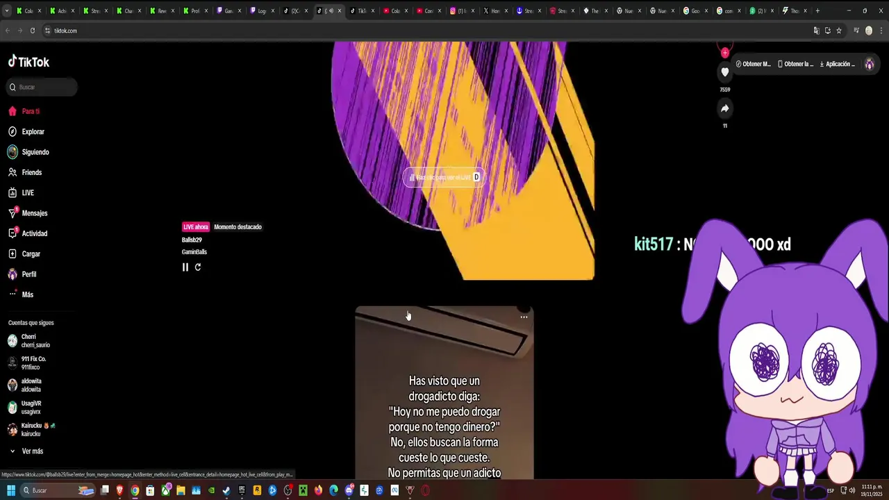Close the active TikTok tab
Image resolution: width=889 pixels, height=500 pixels.
click(x=339, y=10)
